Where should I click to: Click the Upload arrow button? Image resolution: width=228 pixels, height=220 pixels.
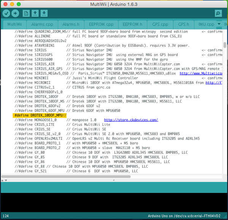pyautogui.click(x=15, y=13)
